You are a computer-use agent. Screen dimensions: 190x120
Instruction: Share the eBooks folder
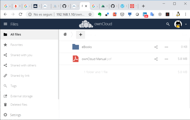[x=156, y=47]
